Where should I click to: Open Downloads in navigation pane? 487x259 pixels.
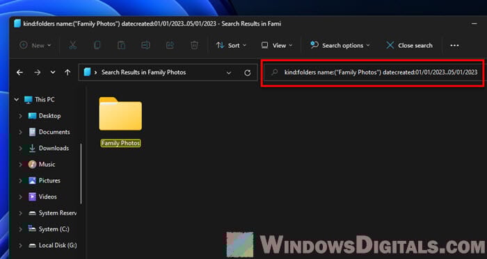click(x=49, y=148)
